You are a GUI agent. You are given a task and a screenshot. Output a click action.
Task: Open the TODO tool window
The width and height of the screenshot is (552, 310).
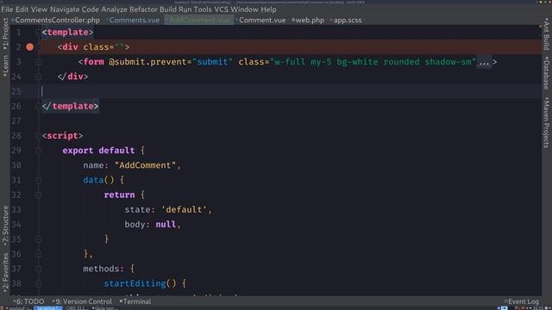[x=29, y=301]
